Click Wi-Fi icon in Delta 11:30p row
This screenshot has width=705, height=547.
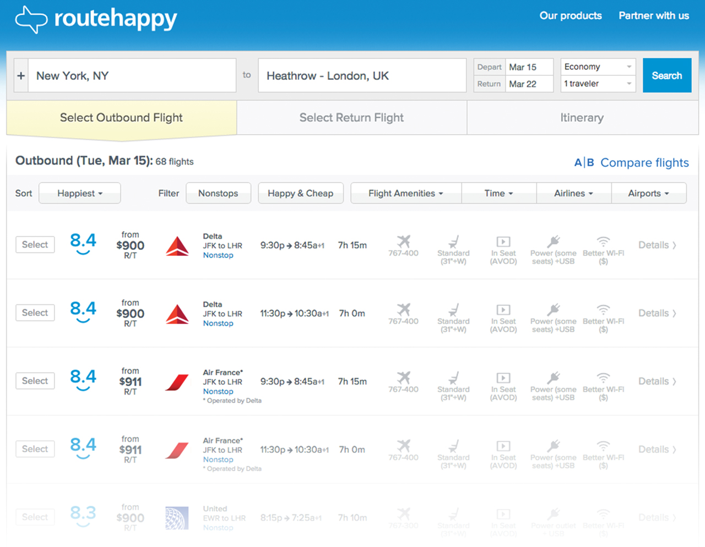coord(604,310)
